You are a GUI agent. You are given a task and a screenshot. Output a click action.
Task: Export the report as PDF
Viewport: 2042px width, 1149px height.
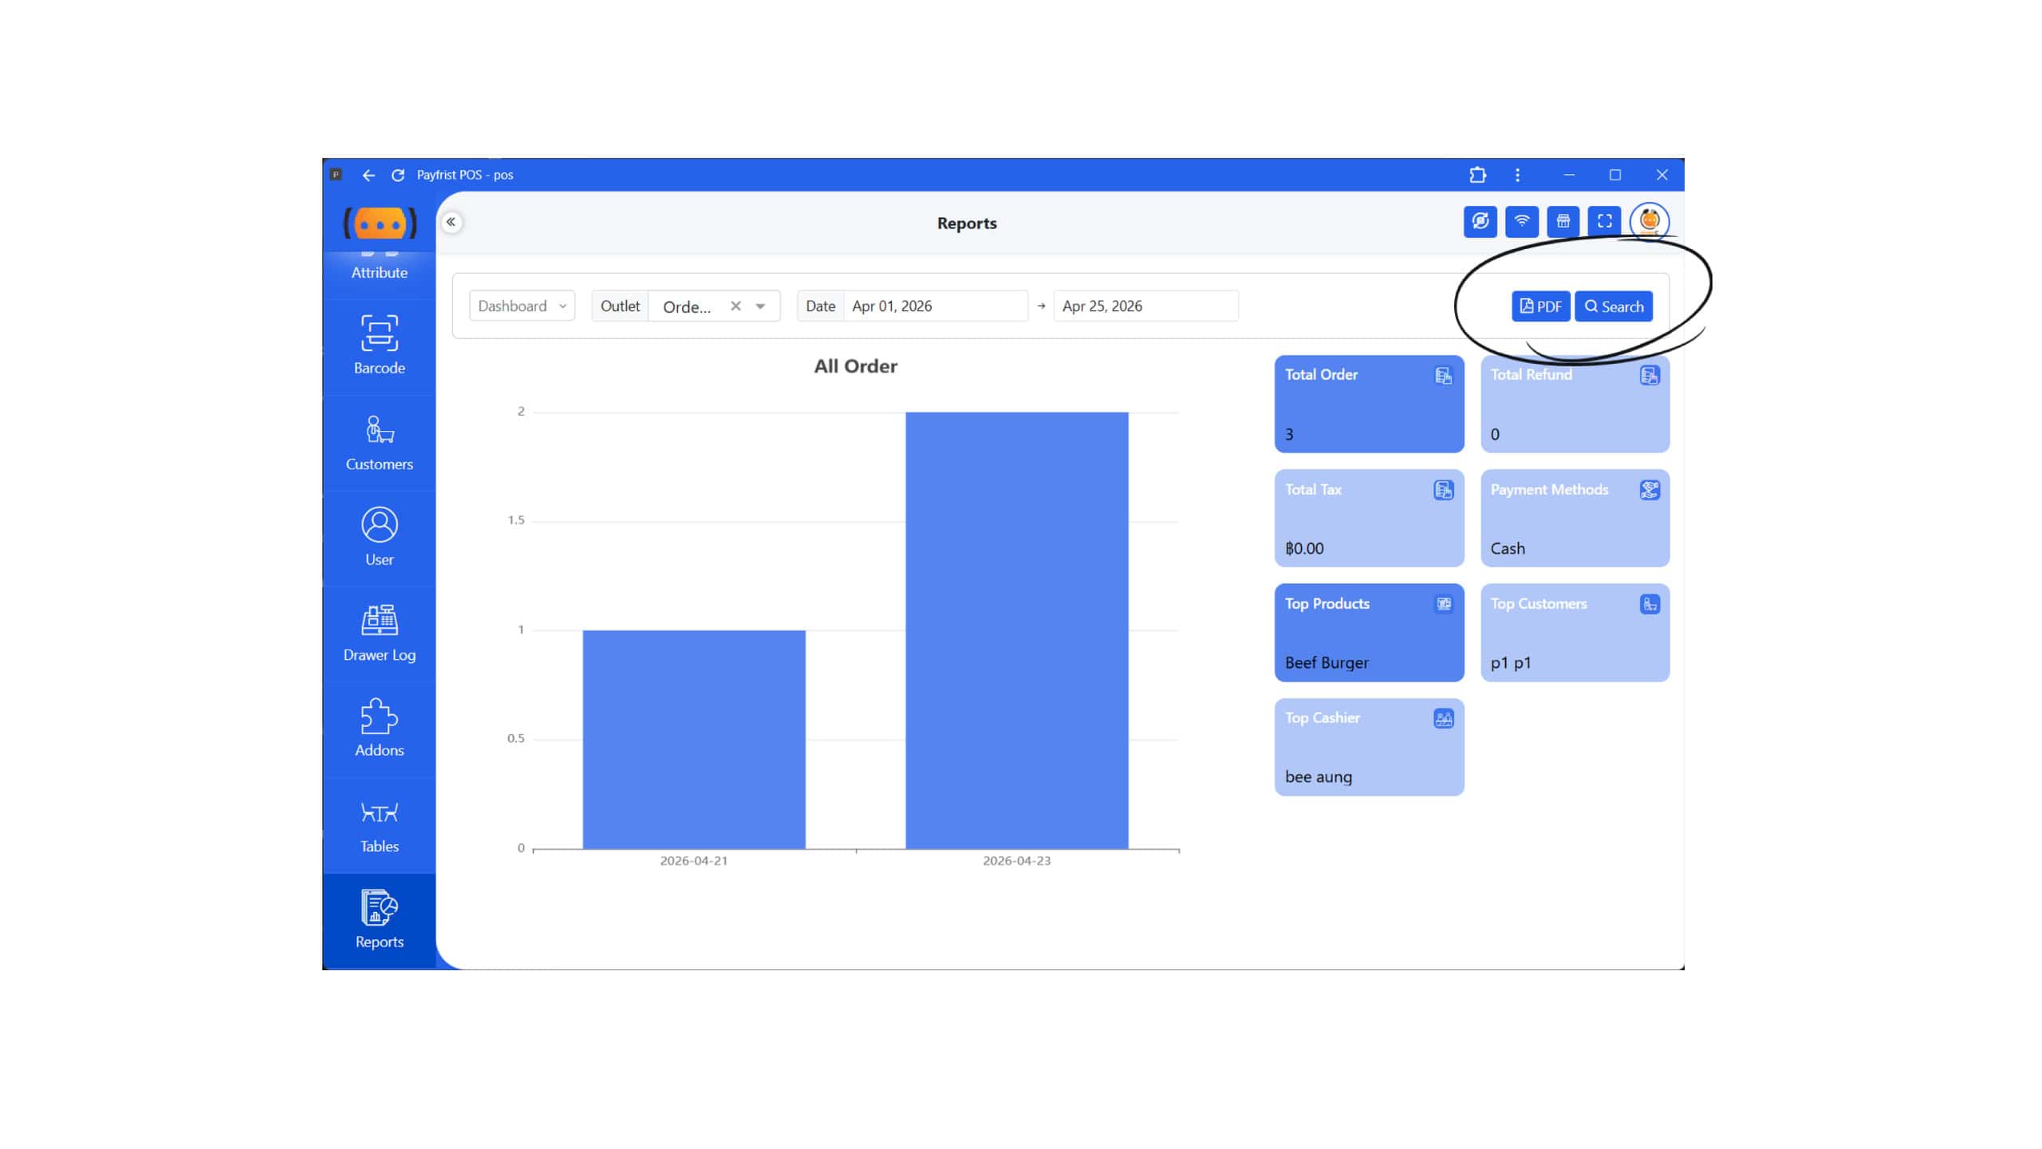1540,306
